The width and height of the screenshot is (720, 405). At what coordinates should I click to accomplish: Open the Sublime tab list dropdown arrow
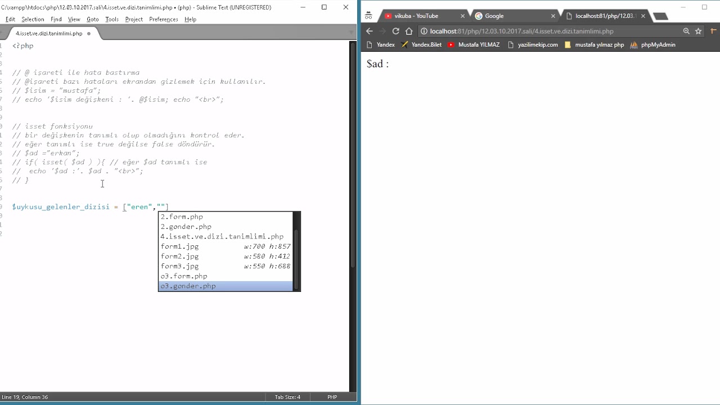tap(352, 33)
